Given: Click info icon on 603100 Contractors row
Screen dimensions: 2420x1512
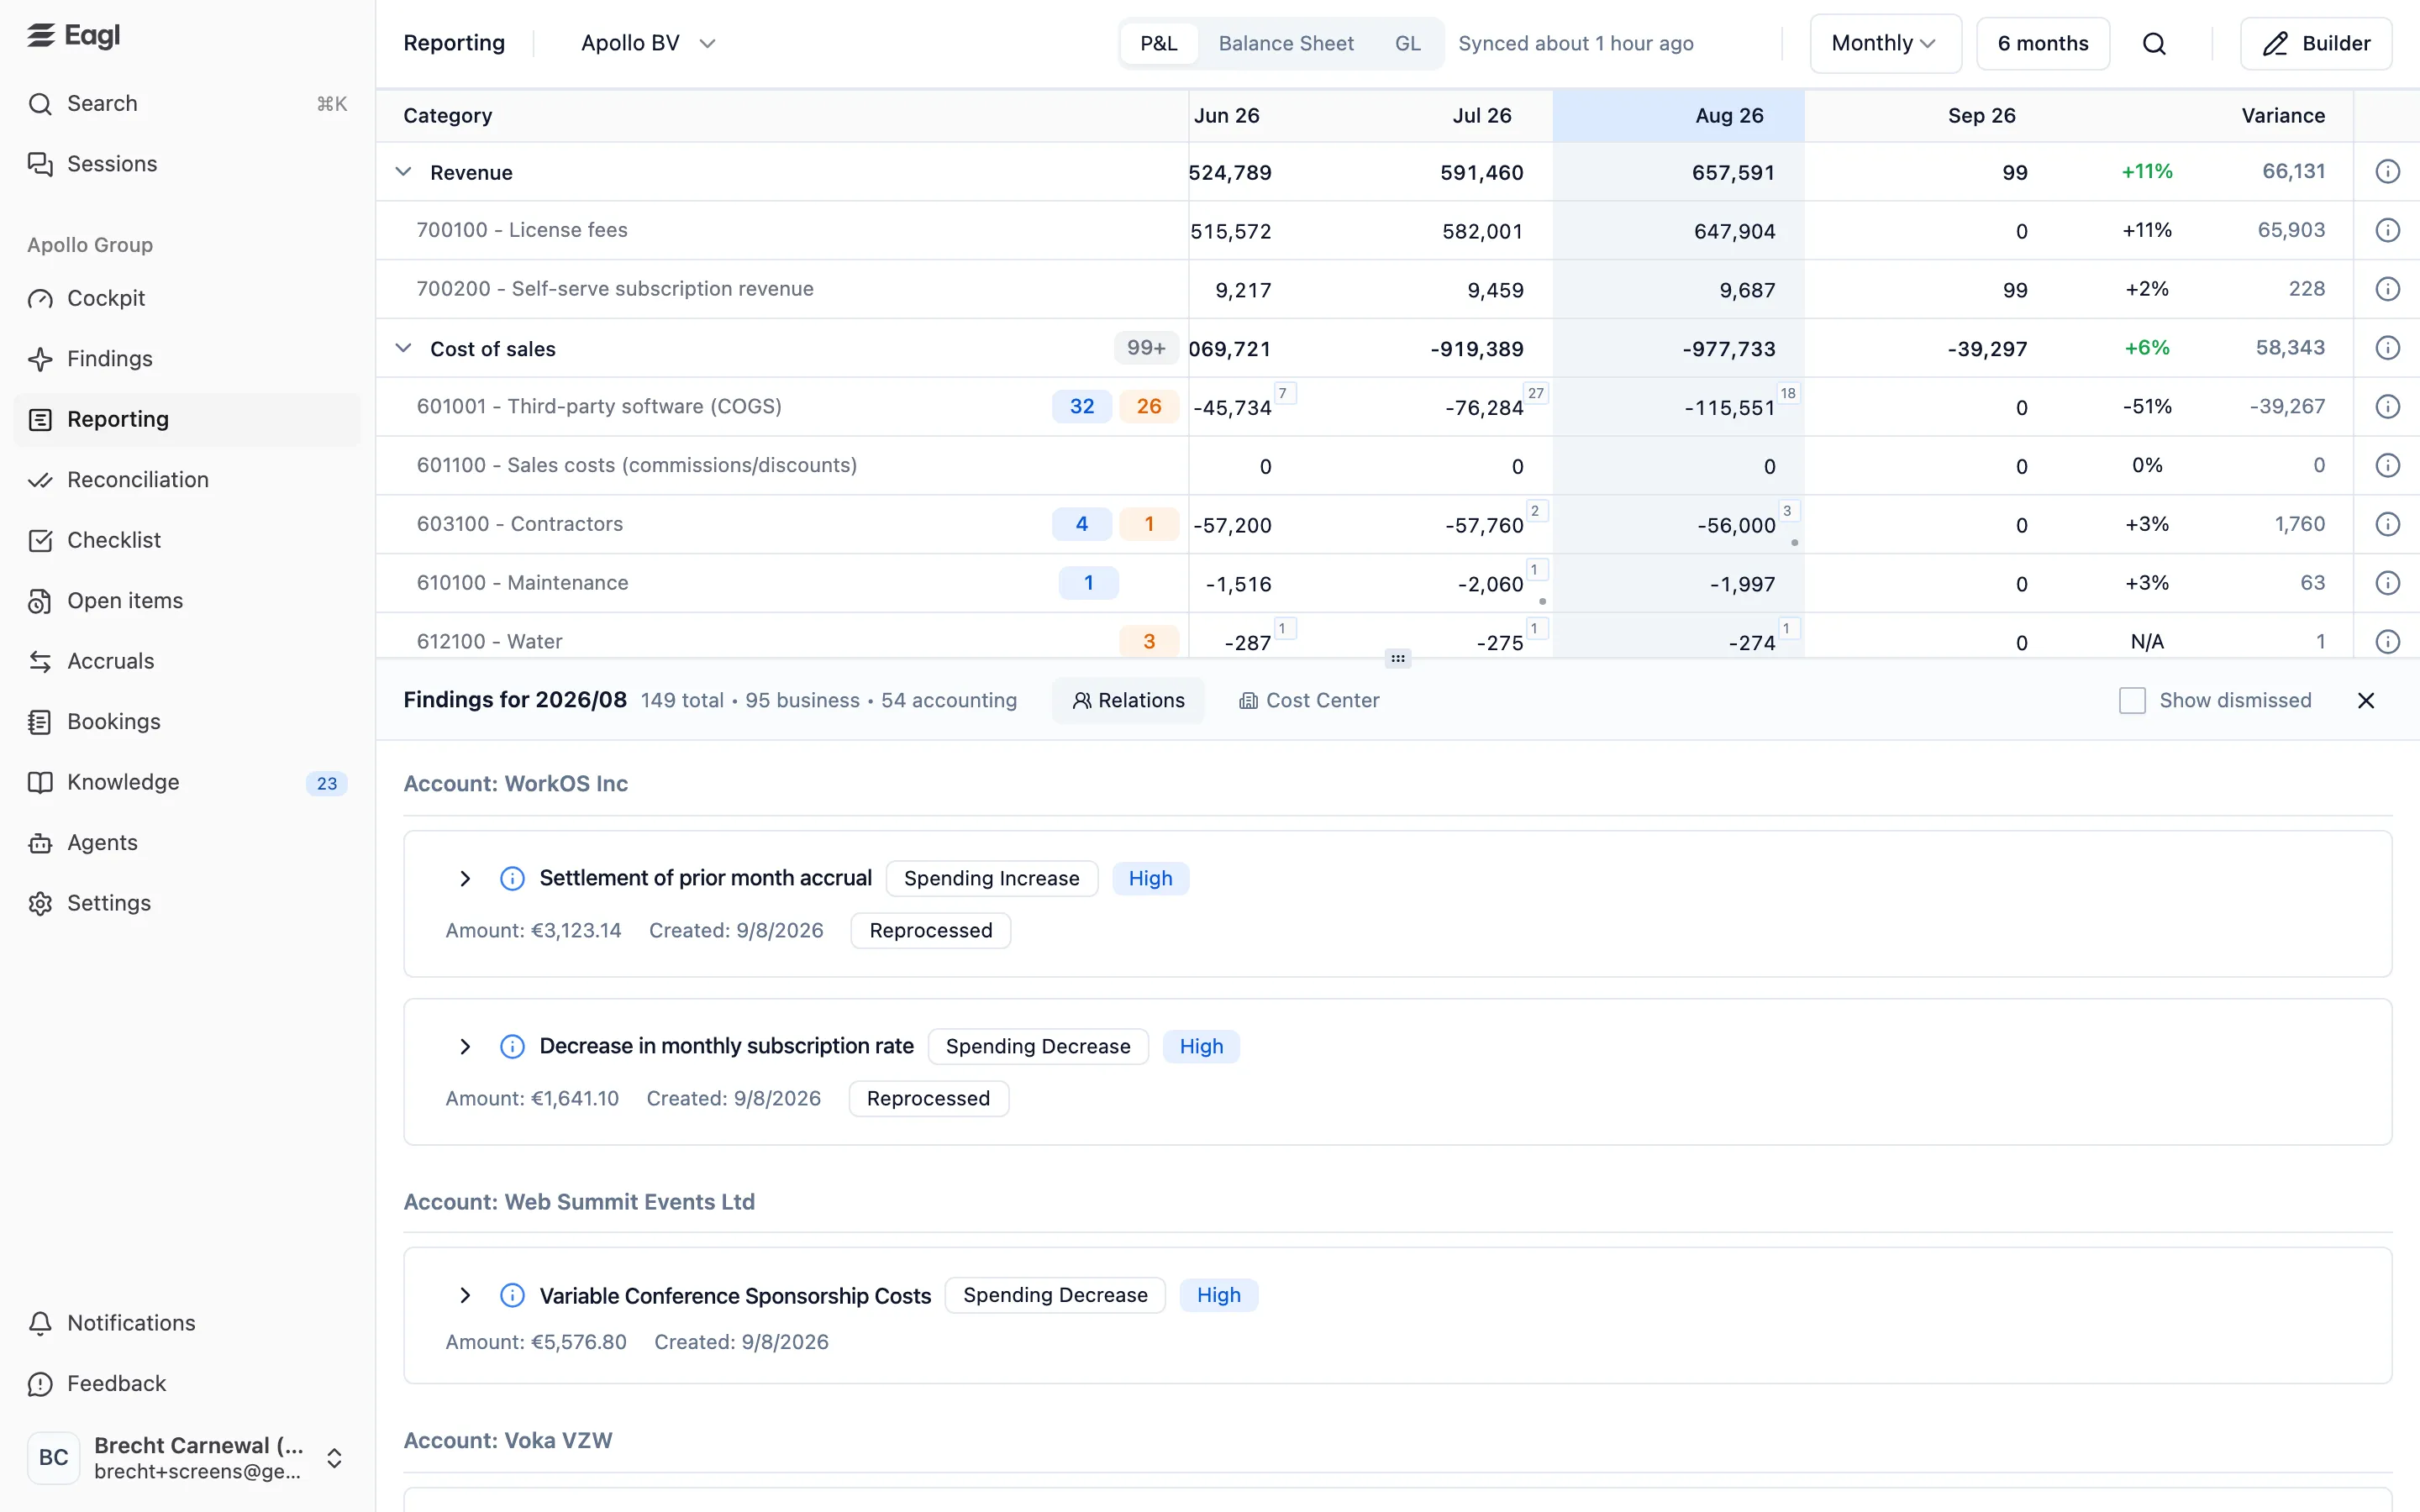Looking at the screenshot, I should click(2387, 524).
